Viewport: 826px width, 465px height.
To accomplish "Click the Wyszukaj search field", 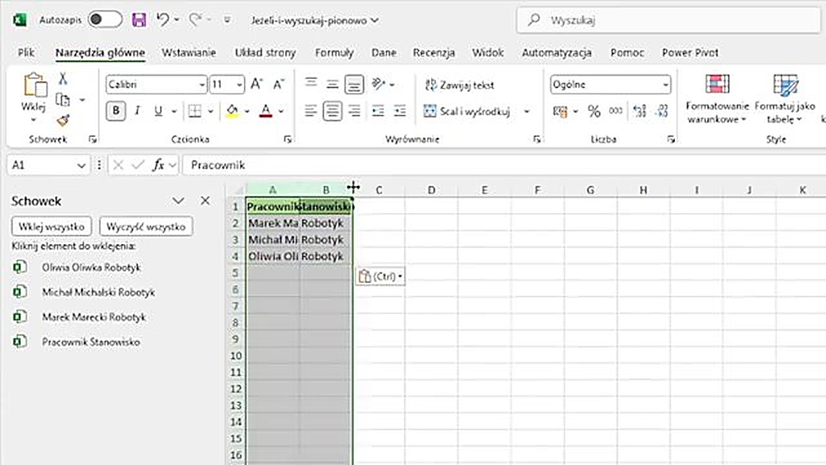I will [671, 20].
